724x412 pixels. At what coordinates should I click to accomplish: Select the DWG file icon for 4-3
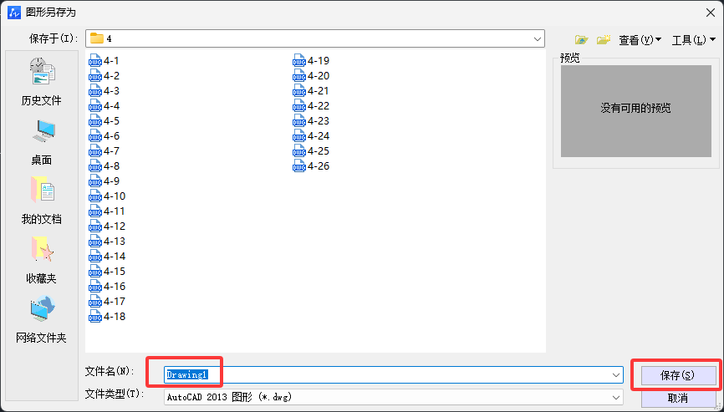95,91
